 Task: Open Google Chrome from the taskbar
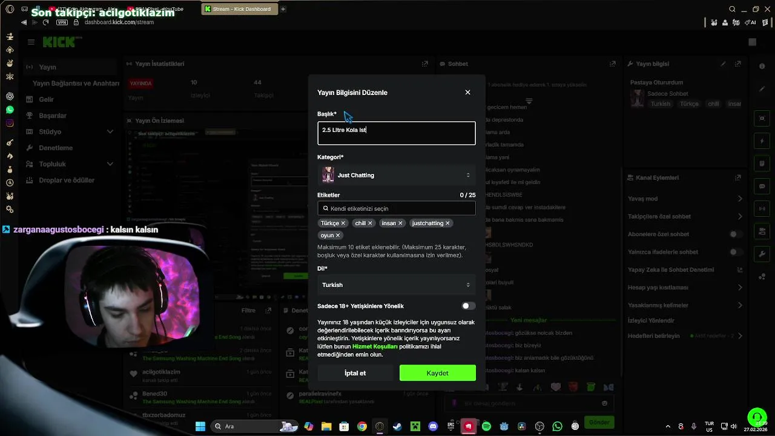coord(361,426)
